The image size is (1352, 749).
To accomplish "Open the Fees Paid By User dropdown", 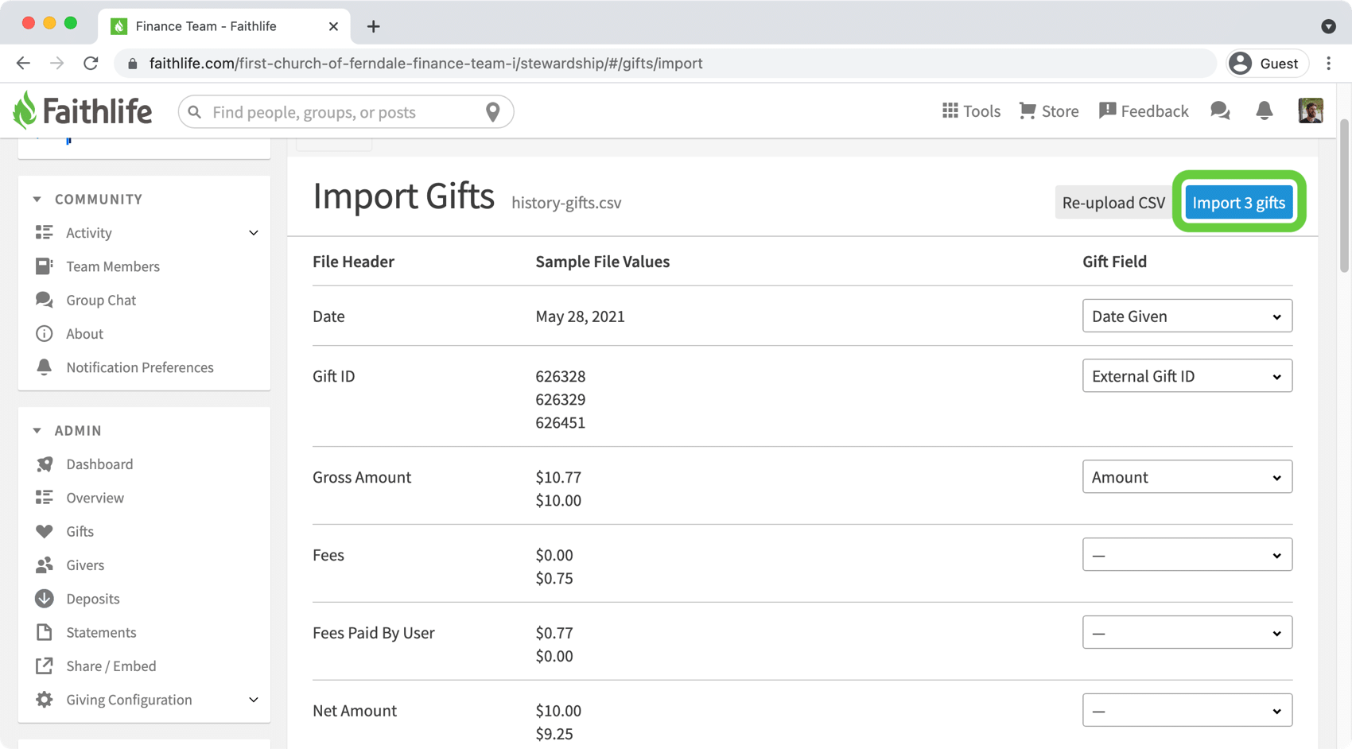I will (x=1187, y=632).
